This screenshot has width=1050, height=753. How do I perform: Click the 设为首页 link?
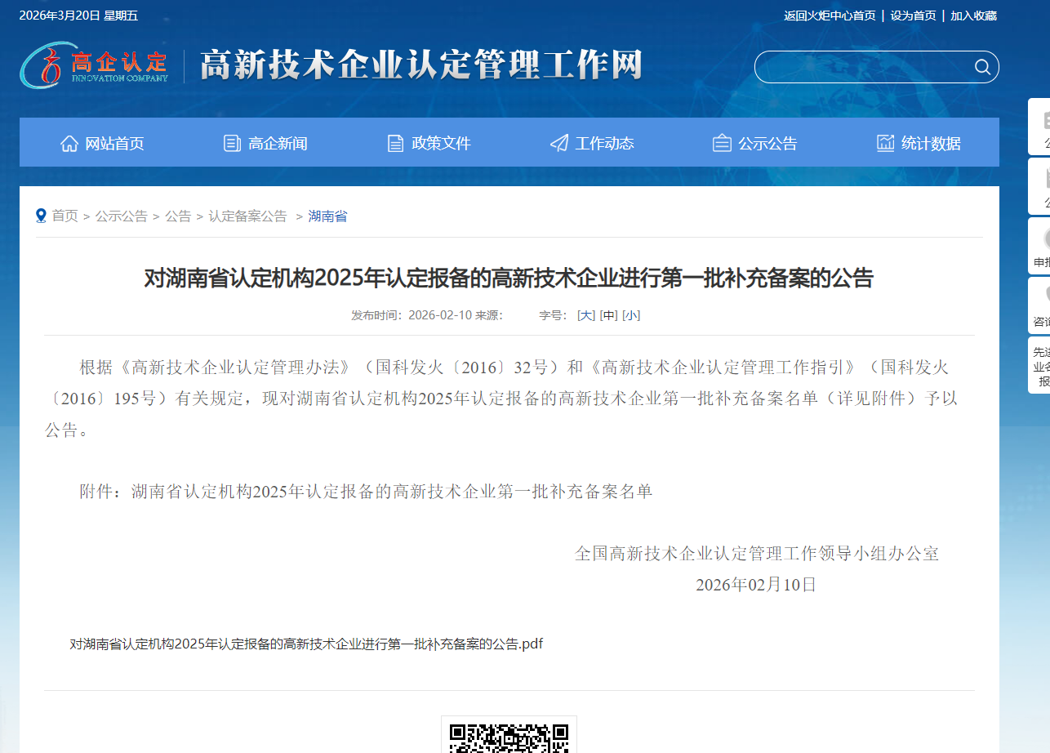[x=913, y=16]
